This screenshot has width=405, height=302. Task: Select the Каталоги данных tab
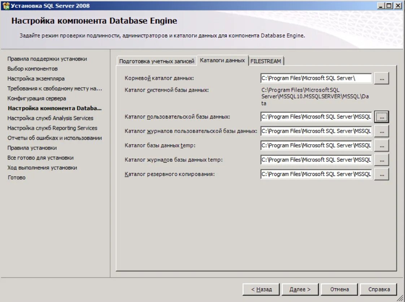(222, 60)
